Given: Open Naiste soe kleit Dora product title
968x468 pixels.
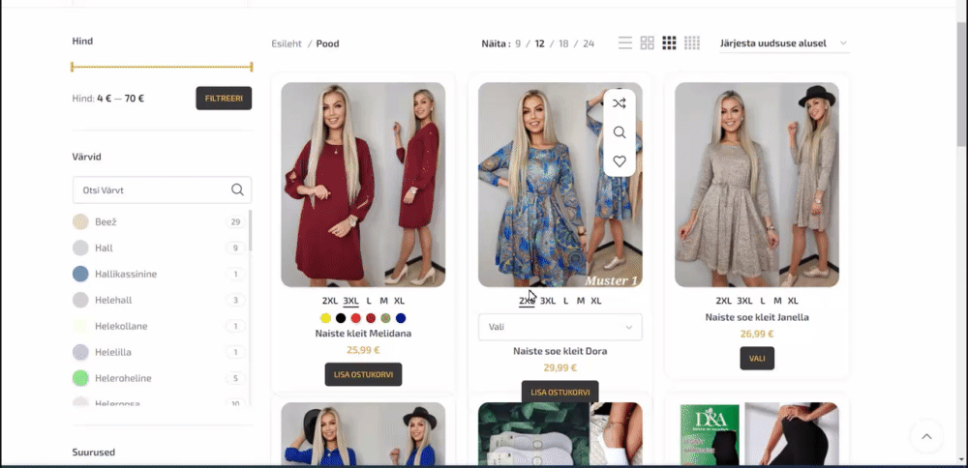Looking at the screenshot, I should coord(560,351).
